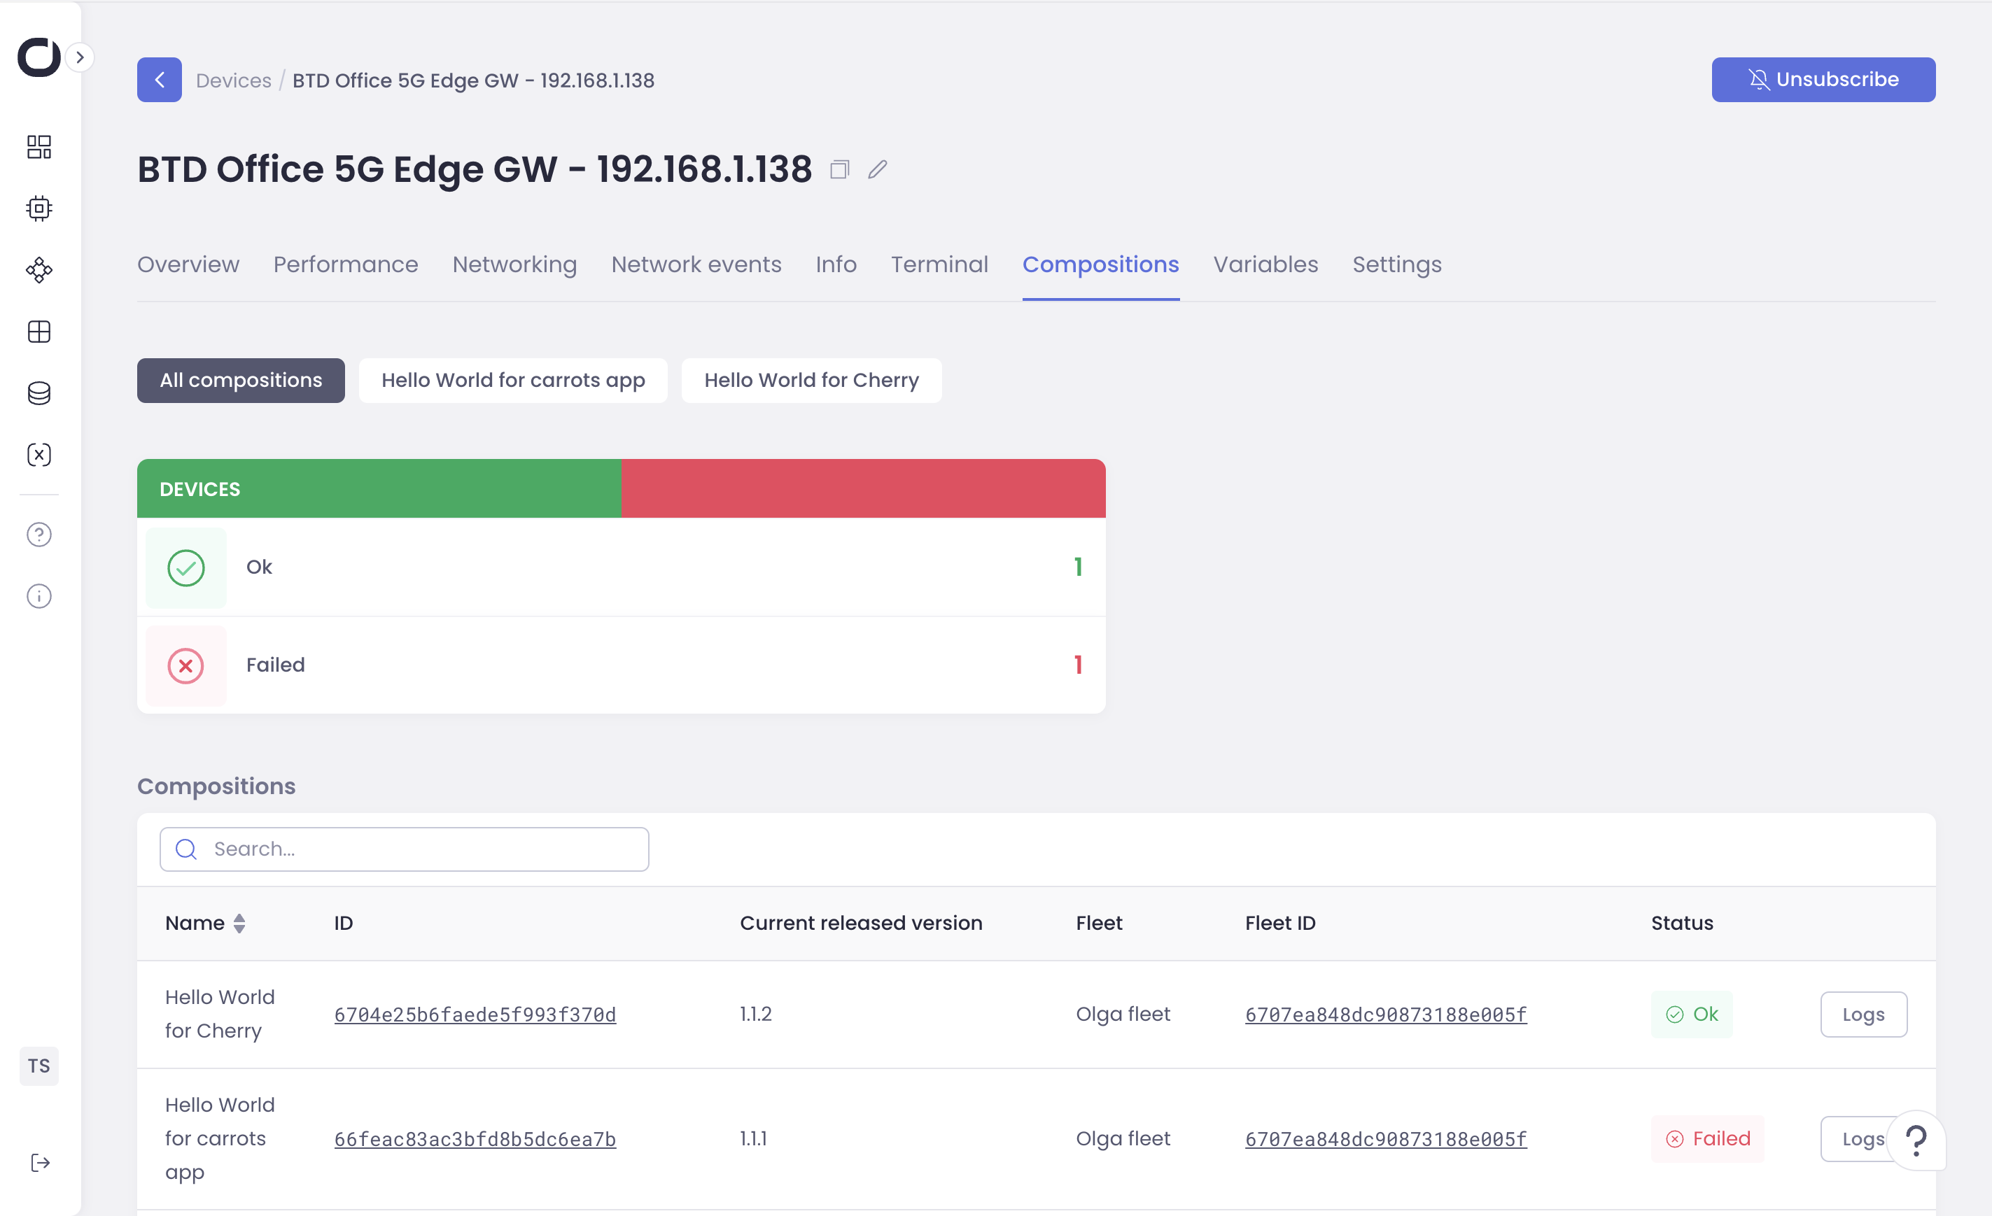1992x1216 pixels.
Task: Switch to the Variables tab
Action: (1264, 265)
